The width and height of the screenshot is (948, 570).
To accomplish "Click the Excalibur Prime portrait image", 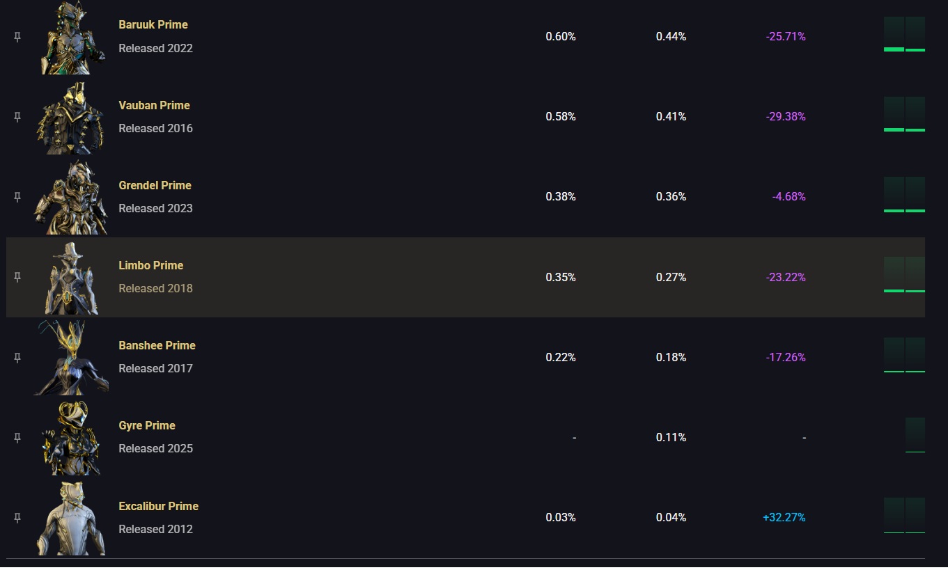I will pos(71,518).
